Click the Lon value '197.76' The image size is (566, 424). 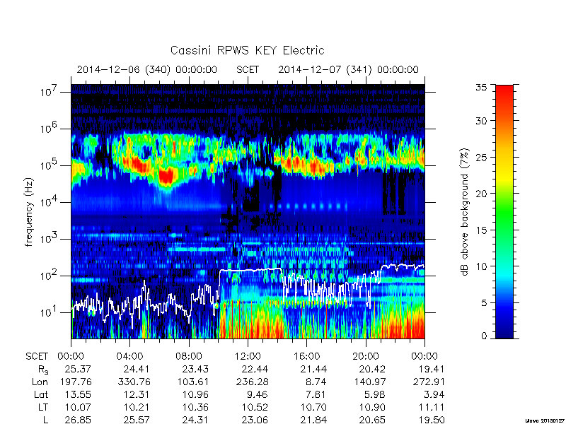76,382
